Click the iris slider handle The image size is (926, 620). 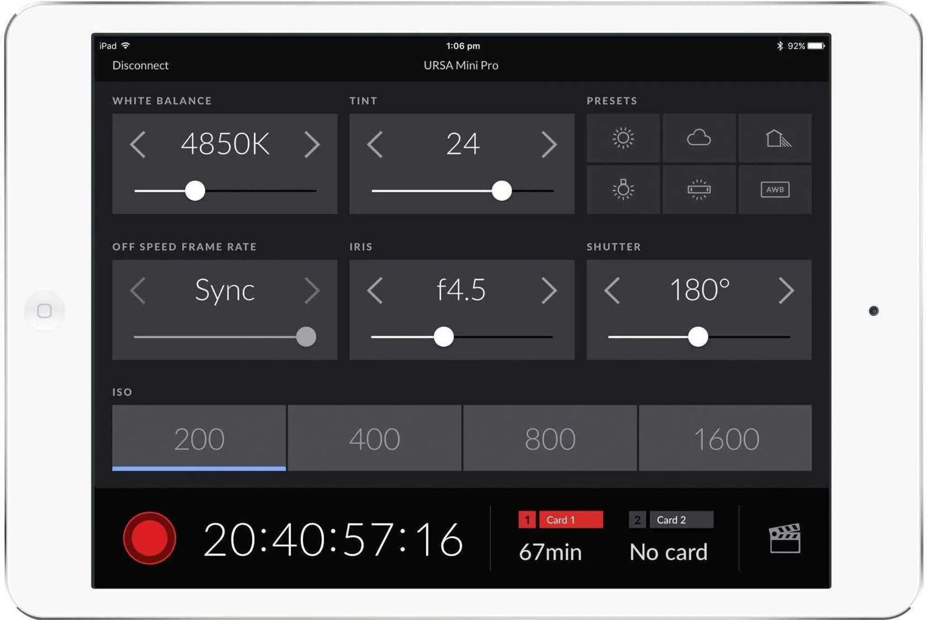point(444,337)
